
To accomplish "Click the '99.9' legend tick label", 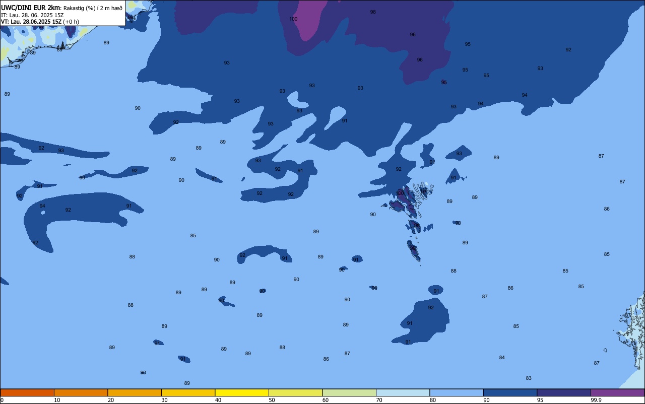I will point(596,400).
